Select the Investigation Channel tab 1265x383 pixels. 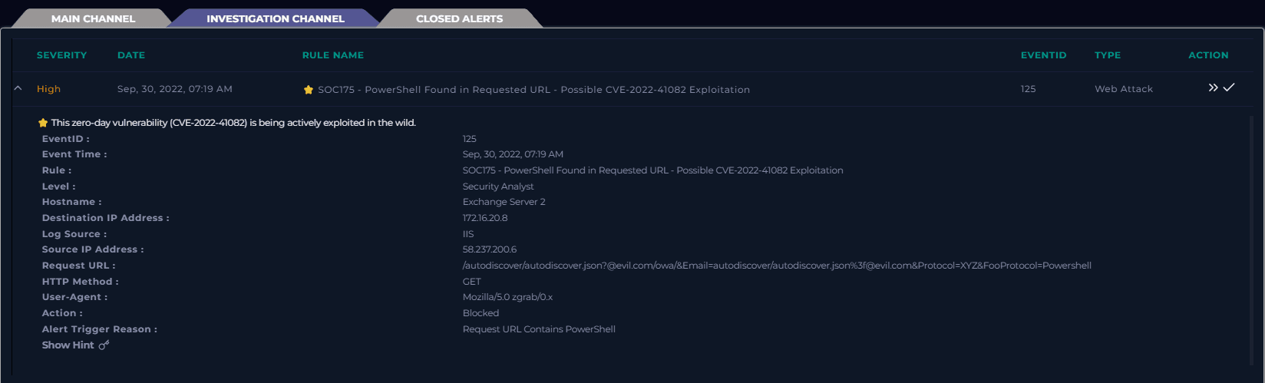[275, 18]
